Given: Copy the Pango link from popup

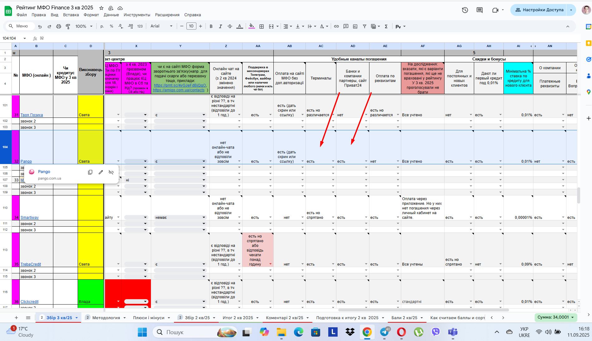Looking at the screenshot, I should [90, 172].
